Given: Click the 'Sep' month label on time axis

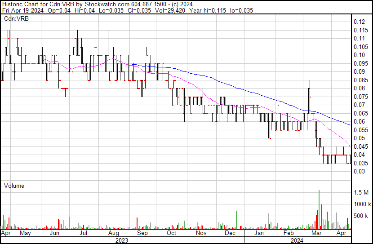Looking at the screenshot, I should [x=142, y=233].
